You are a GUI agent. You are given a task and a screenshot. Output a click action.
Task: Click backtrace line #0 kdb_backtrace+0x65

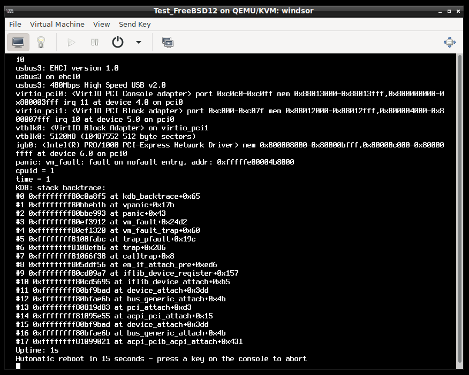pos(108,196)
